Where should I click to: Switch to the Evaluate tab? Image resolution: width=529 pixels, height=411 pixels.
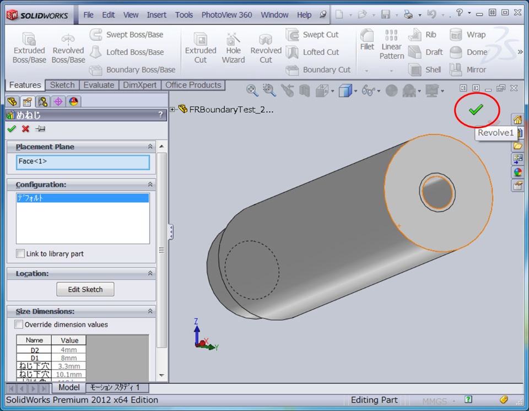pyautogui.click(x=99, y=85)
